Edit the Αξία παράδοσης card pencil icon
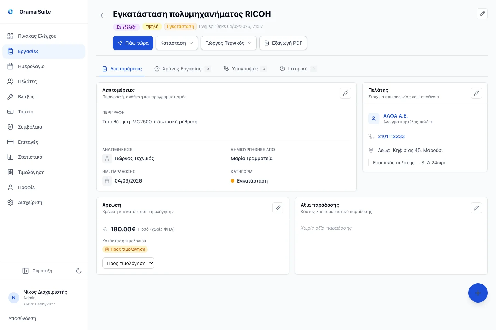The height and width of the screenshot is (330, 496). 476,208
